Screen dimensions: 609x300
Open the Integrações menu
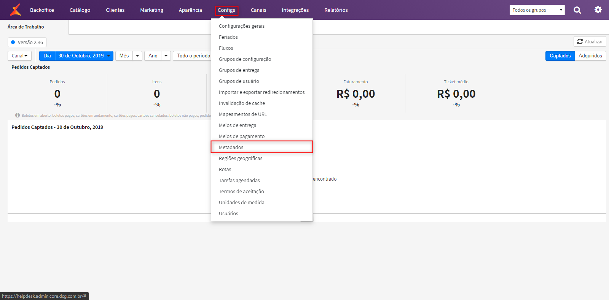click(x=295, y=10)
